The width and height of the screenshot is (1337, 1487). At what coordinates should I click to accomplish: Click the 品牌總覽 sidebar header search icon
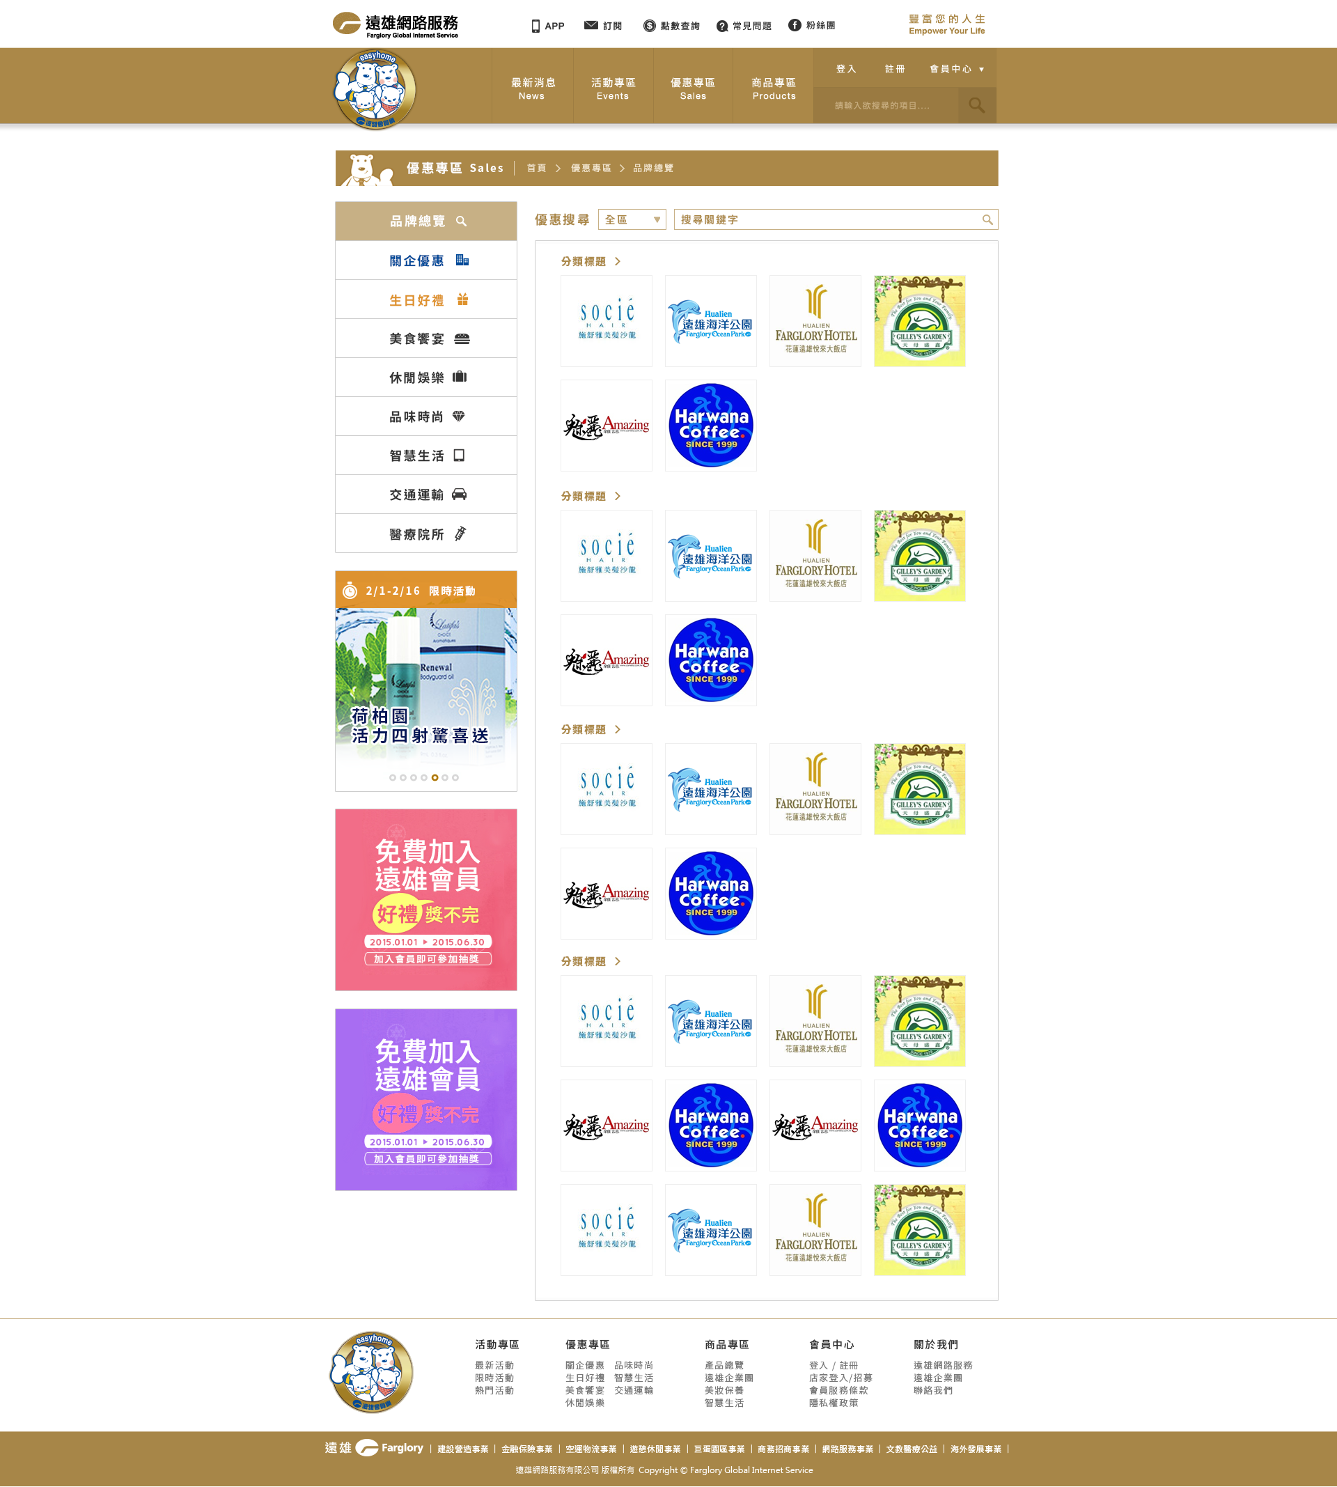462,221
